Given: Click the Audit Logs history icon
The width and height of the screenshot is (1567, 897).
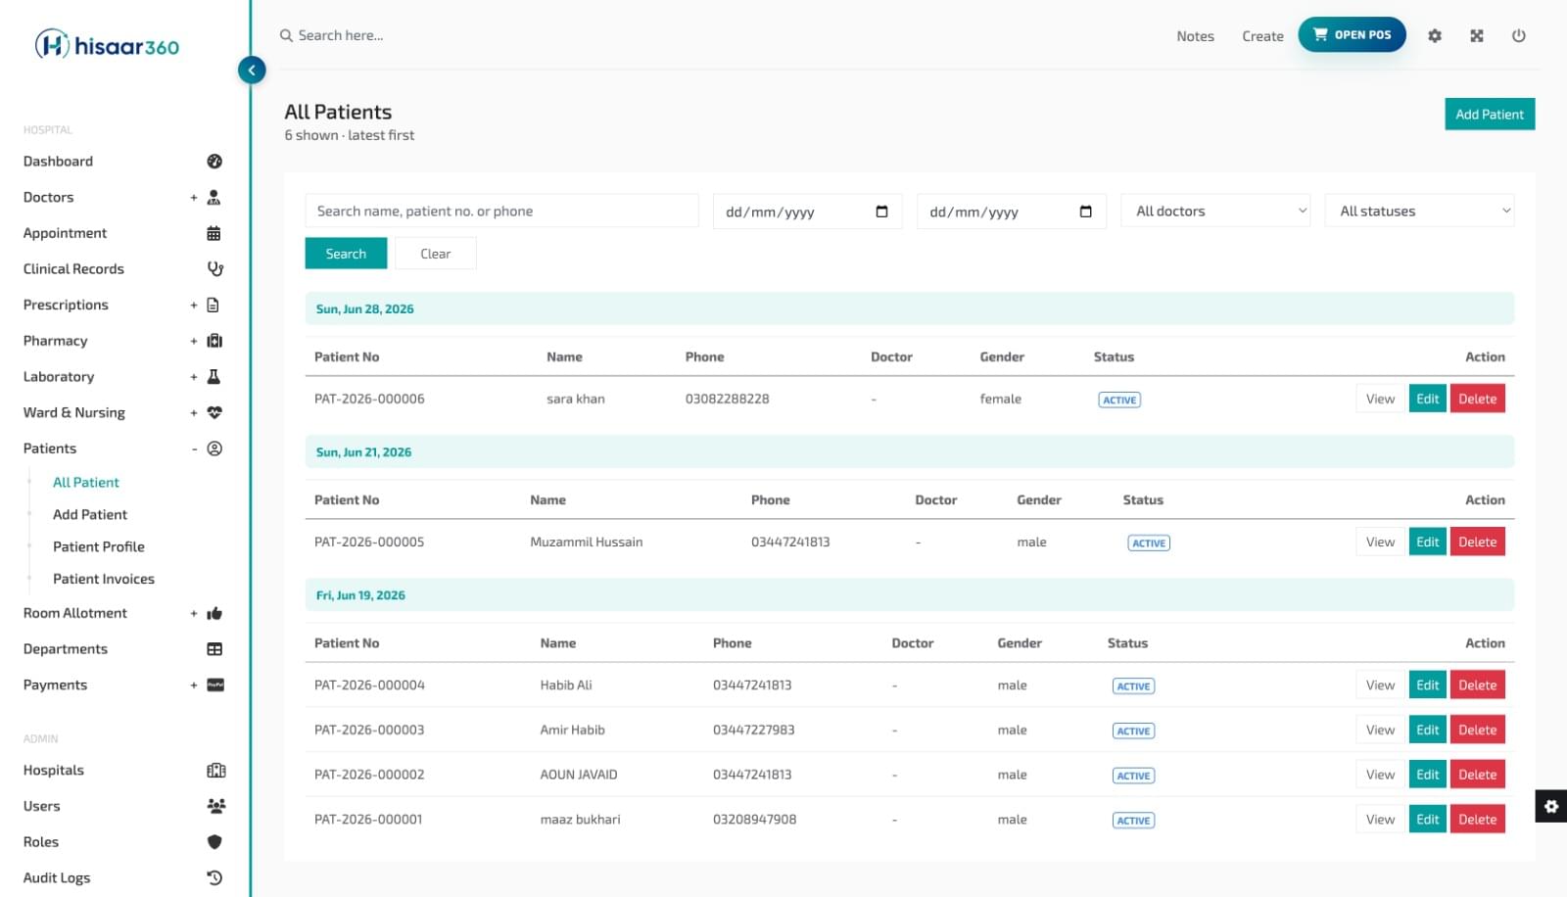Looking at the screenshot, I should tap(214, 878).
